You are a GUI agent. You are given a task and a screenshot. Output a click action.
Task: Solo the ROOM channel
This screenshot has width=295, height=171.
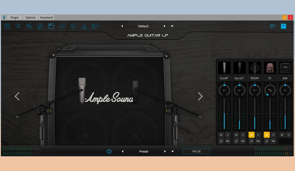pos(258,135)
